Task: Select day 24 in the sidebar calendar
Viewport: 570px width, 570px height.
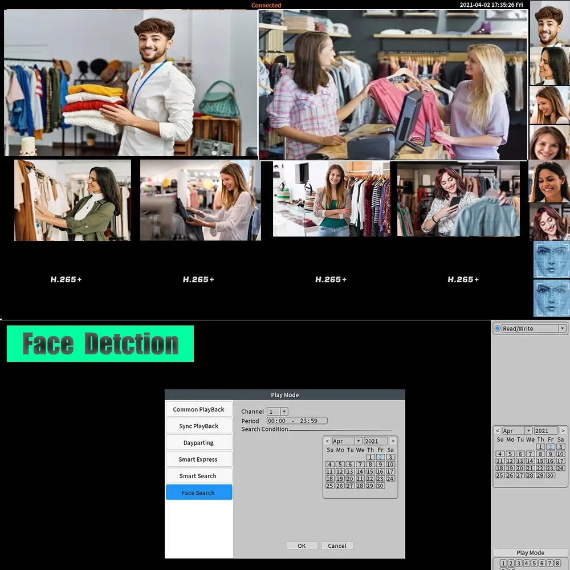Action: [x=560, y=468]
